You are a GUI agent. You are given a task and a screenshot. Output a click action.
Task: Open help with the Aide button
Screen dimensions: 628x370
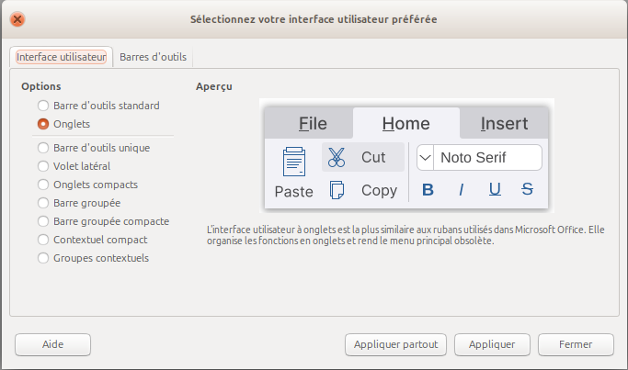[x=52, y=344]
